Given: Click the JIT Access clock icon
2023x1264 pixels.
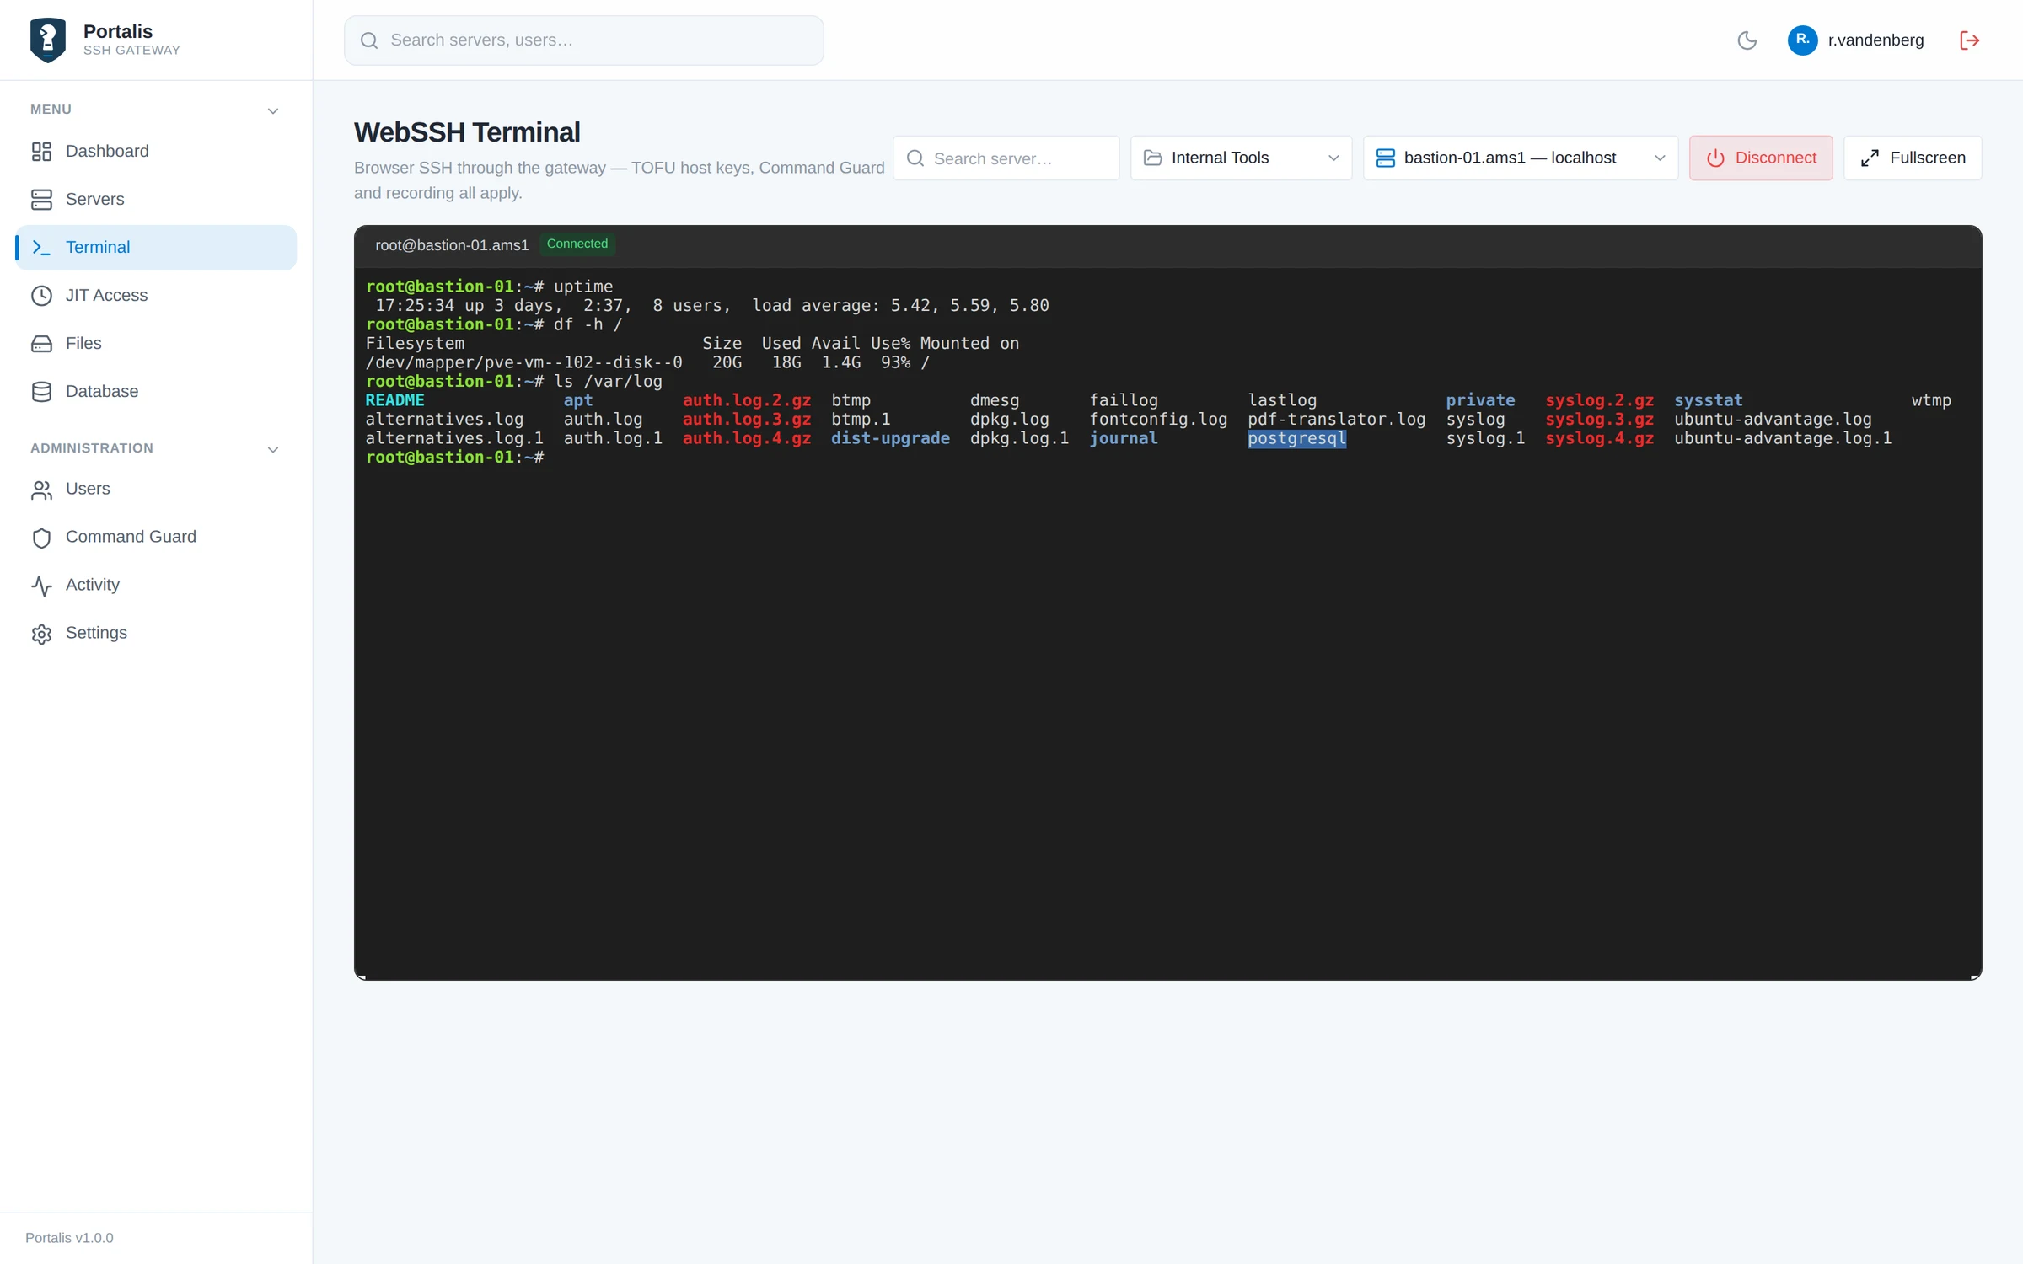Looking at the screenshot, I should point(41,296).
